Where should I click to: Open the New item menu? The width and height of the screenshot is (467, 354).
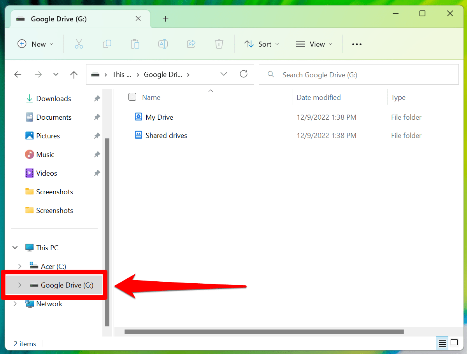tap(35, 44)
